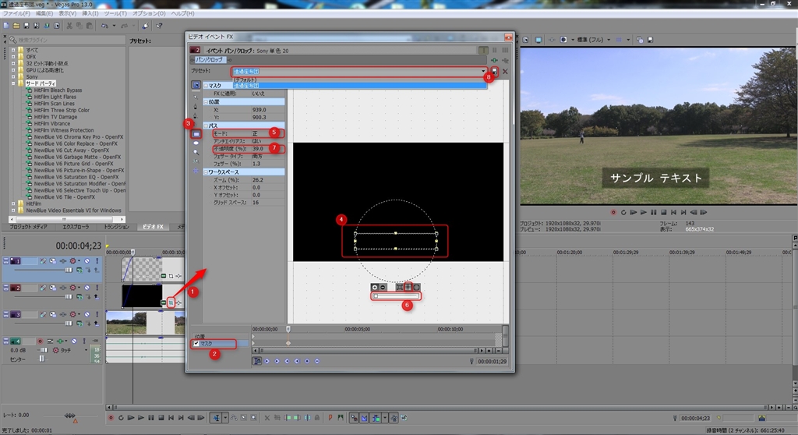Click sync cursor button in keyframe toolbar
The width and height of the screenshot is (798, 435).
tap(257, 361)
